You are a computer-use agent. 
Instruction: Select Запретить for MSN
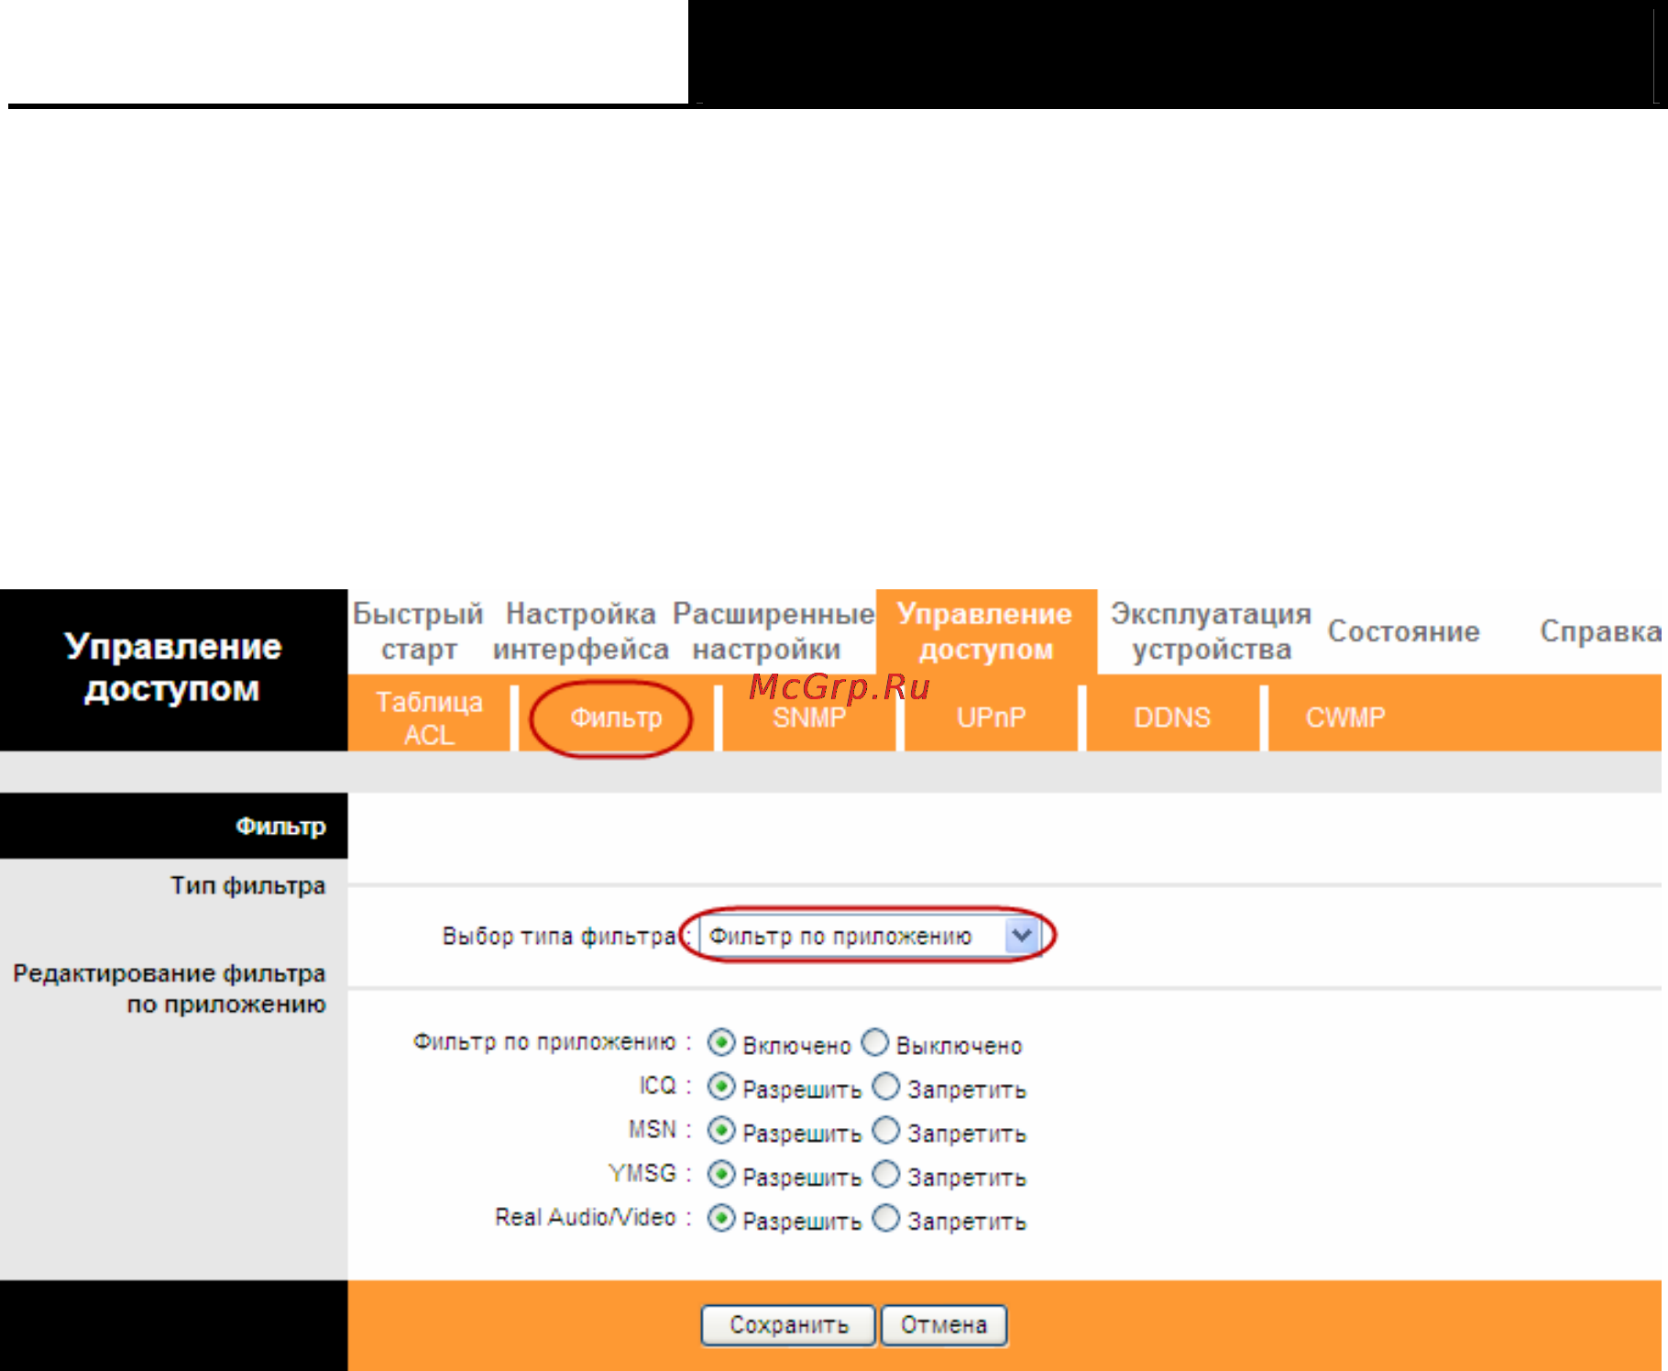886,1130
